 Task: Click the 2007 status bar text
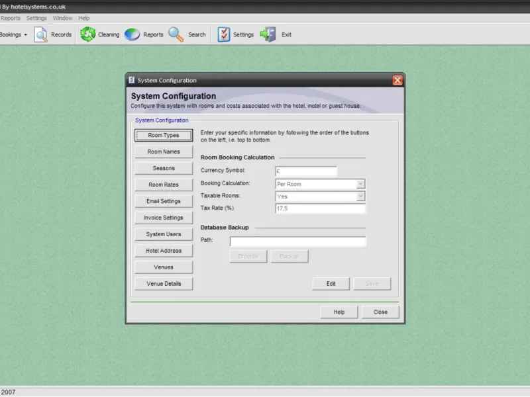click(8, 392)
